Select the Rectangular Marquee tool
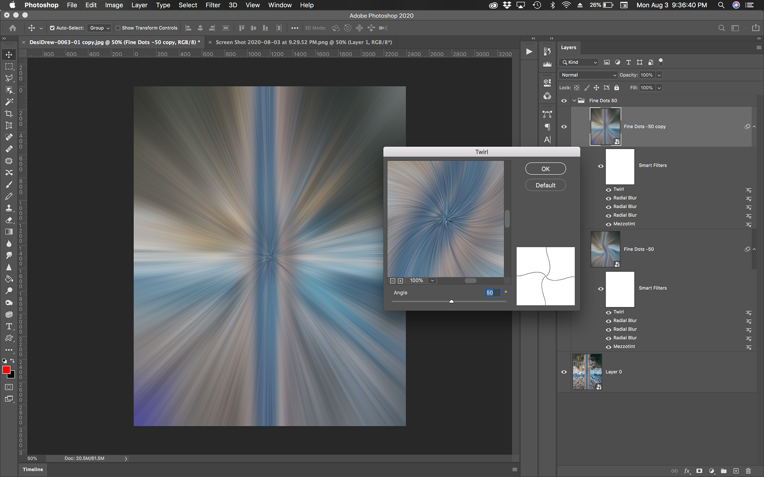 coord(9,66)
